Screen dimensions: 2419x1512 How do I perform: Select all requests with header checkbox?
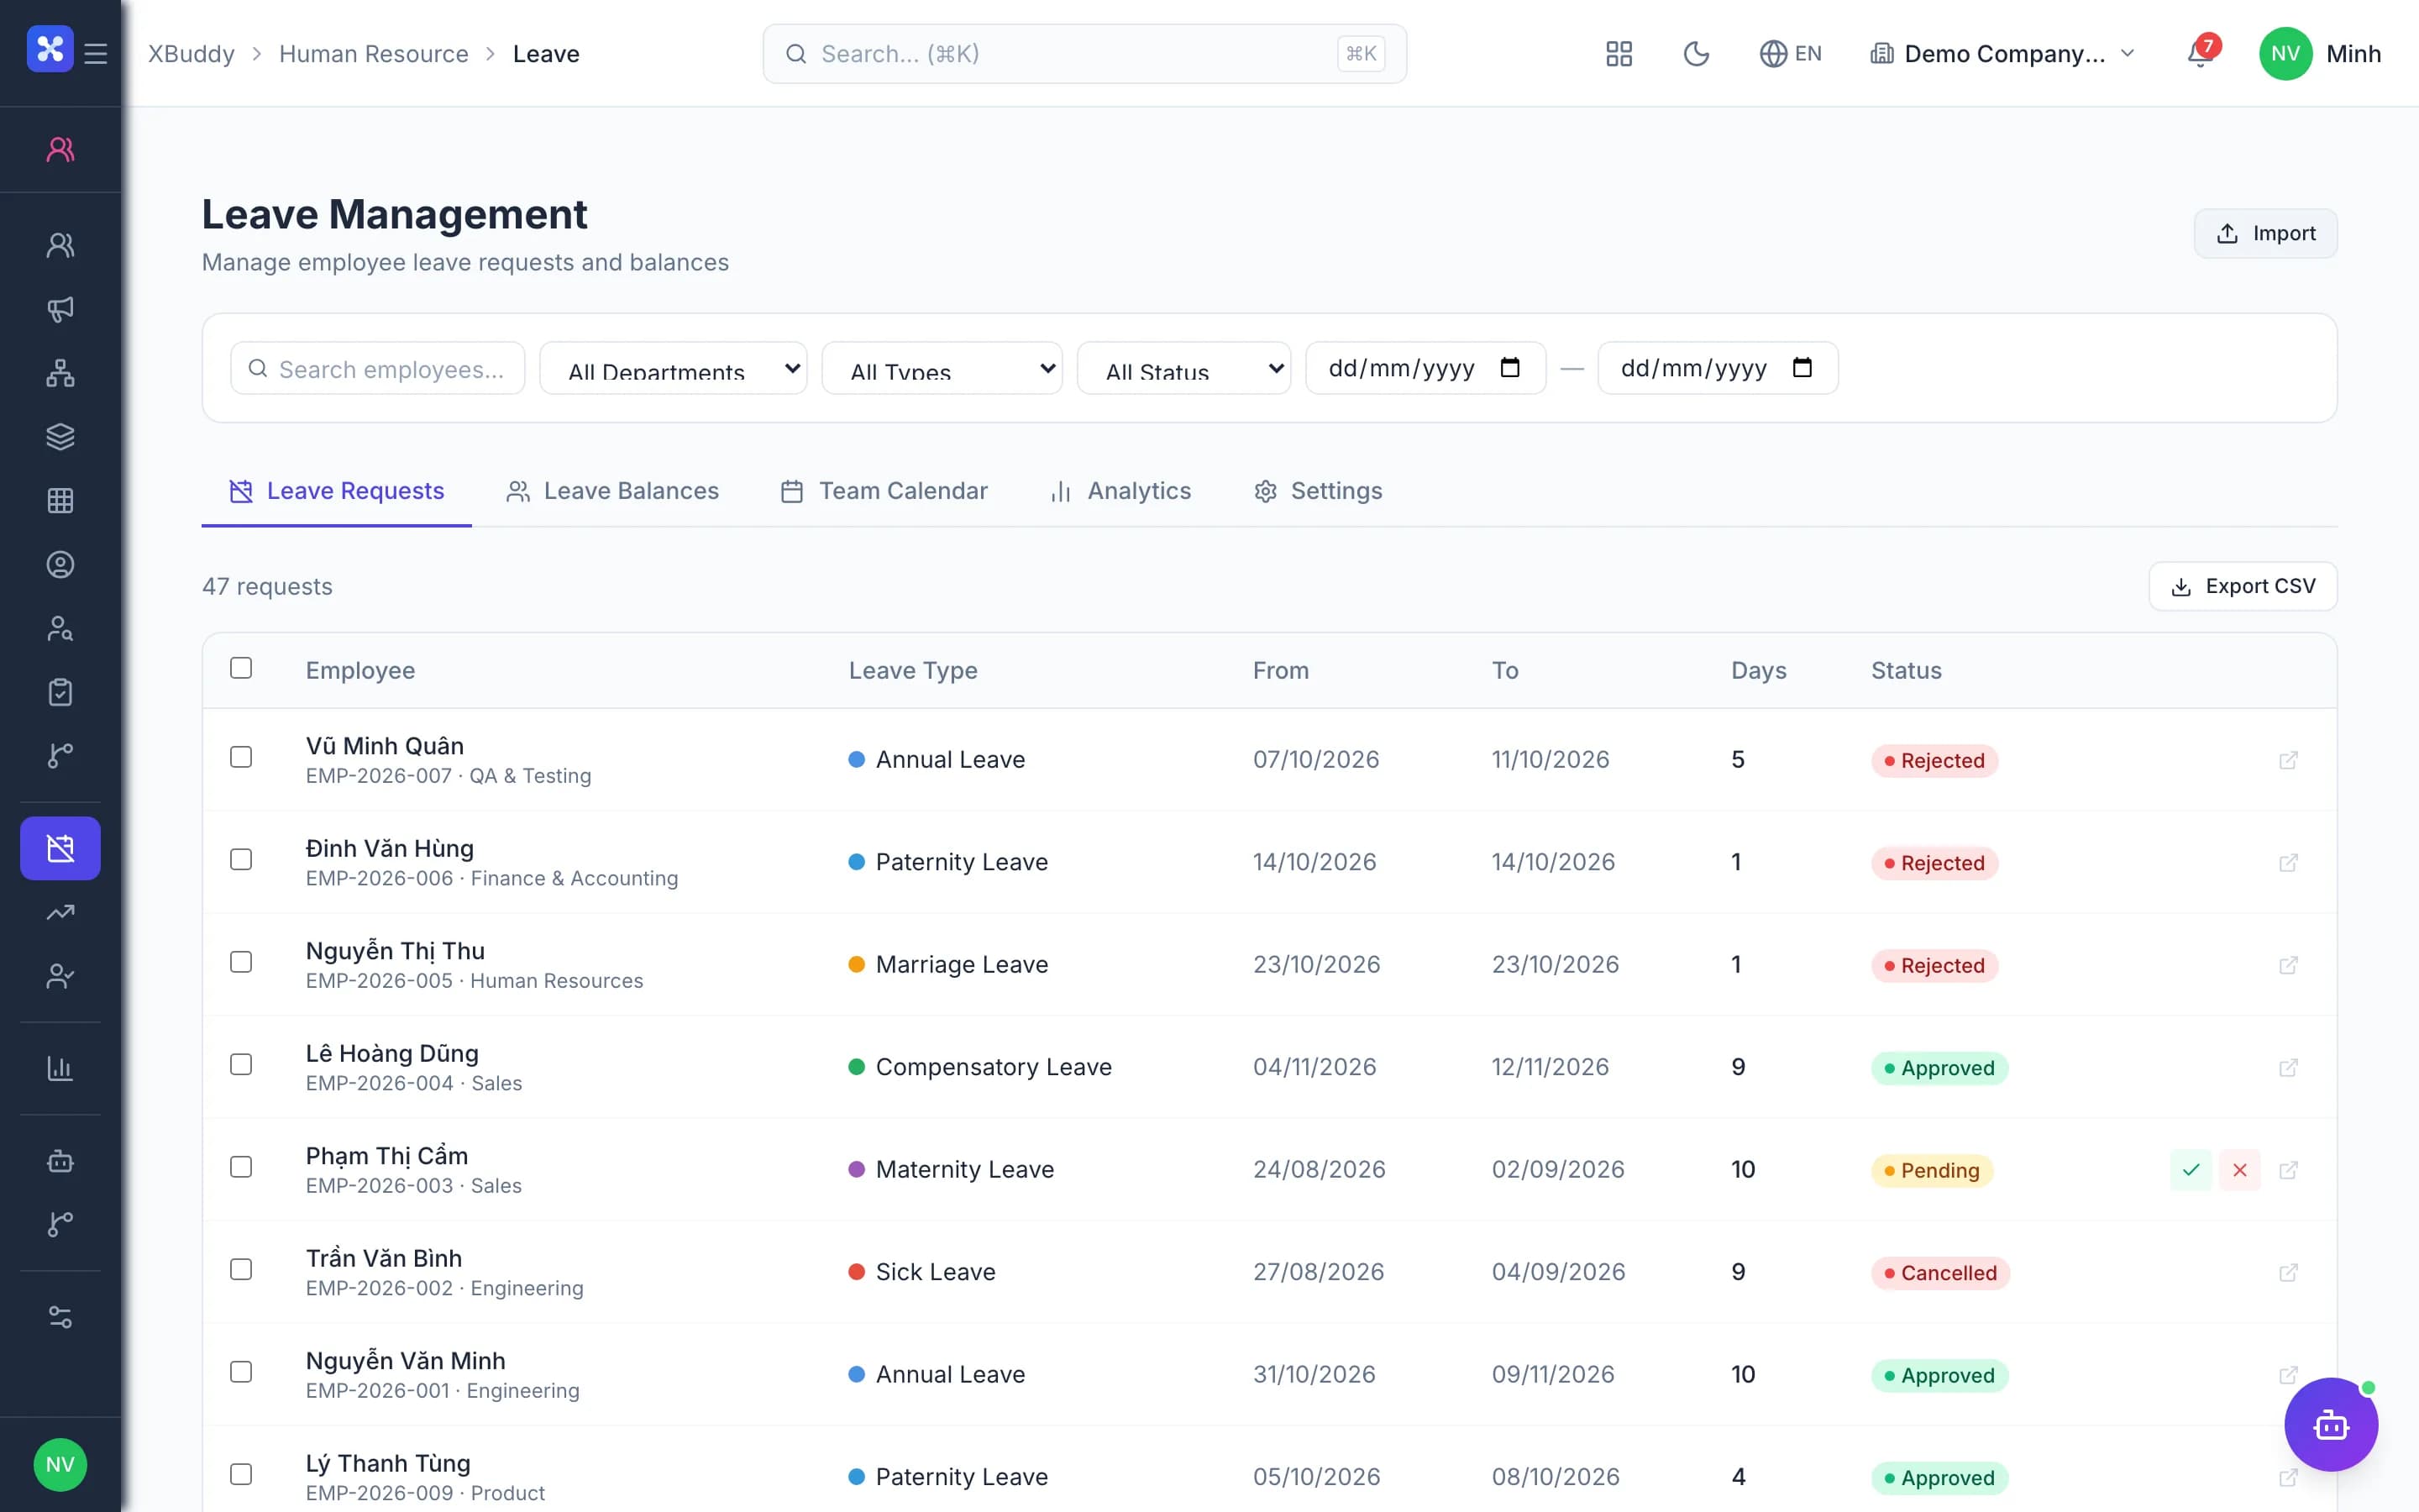click(241, 668)
